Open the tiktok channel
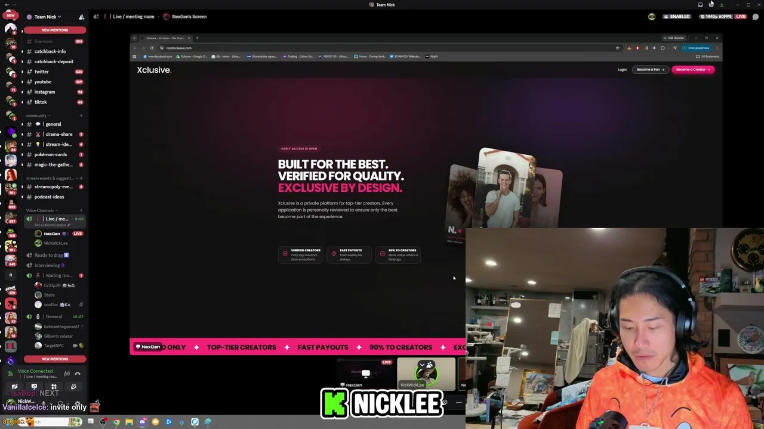 coord(54,102)
